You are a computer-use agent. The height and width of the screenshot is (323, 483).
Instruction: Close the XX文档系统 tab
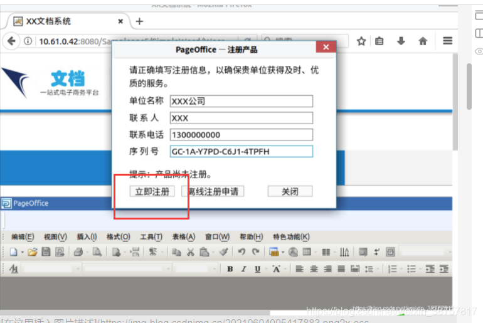coord(120,21)
